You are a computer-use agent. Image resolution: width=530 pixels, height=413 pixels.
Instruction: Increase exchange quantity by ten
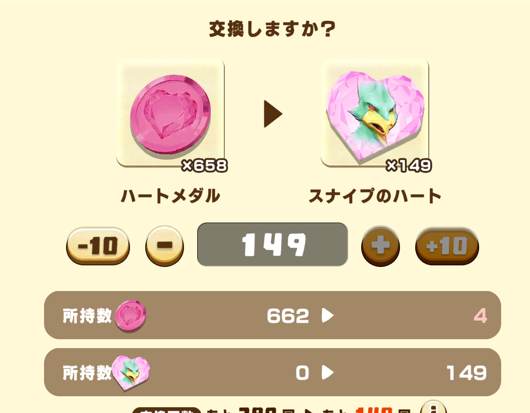click(447, 245)
